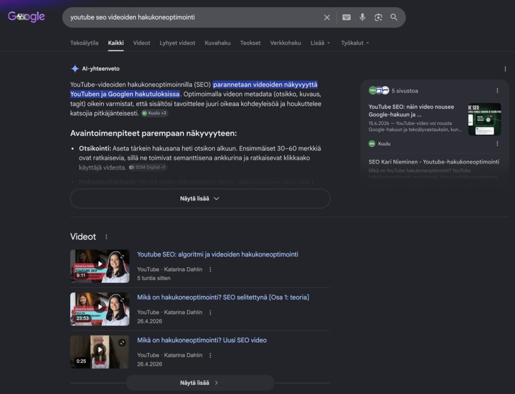Open the Työkalut dropdown

click(x=355, y=43)
